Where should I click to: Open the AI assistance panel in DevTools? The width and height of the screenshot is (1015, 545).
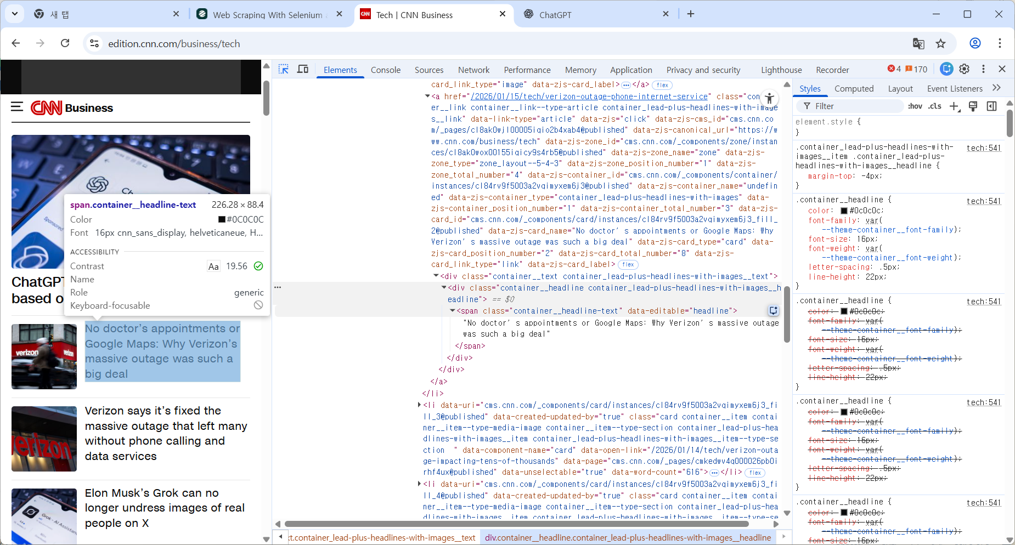pyautogui.click(x=946, y=69)
